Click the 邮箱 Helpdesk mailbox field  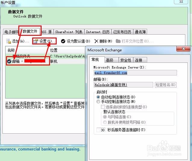pyautogui.click(x=124, y=85)
